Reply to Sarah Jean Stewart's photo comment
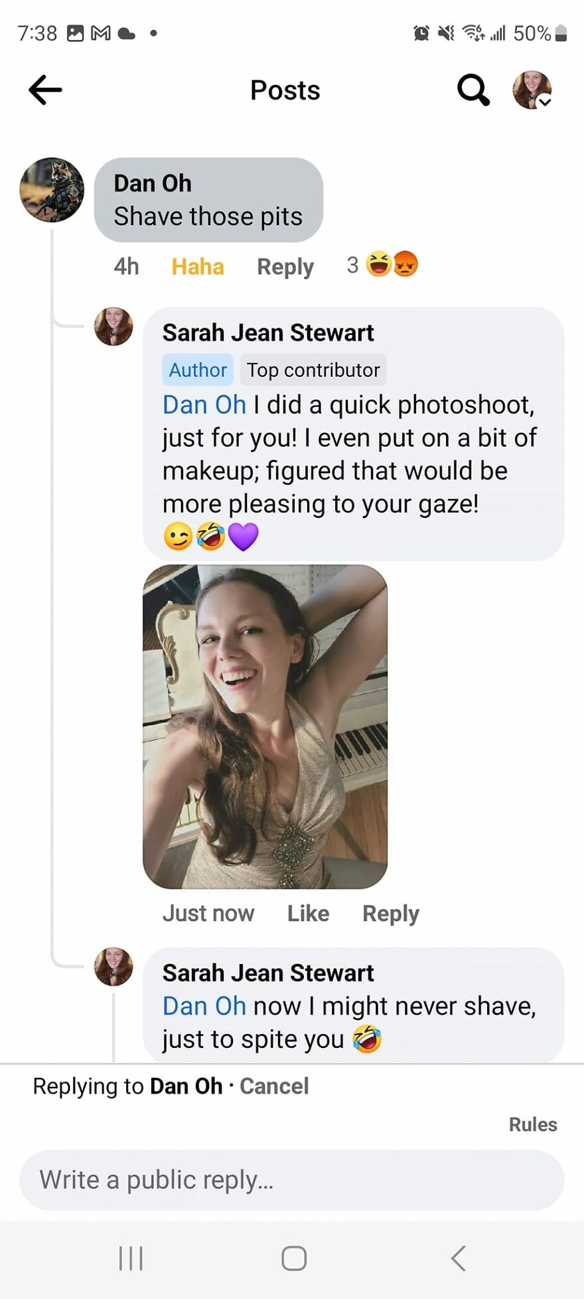 point(390,913)
